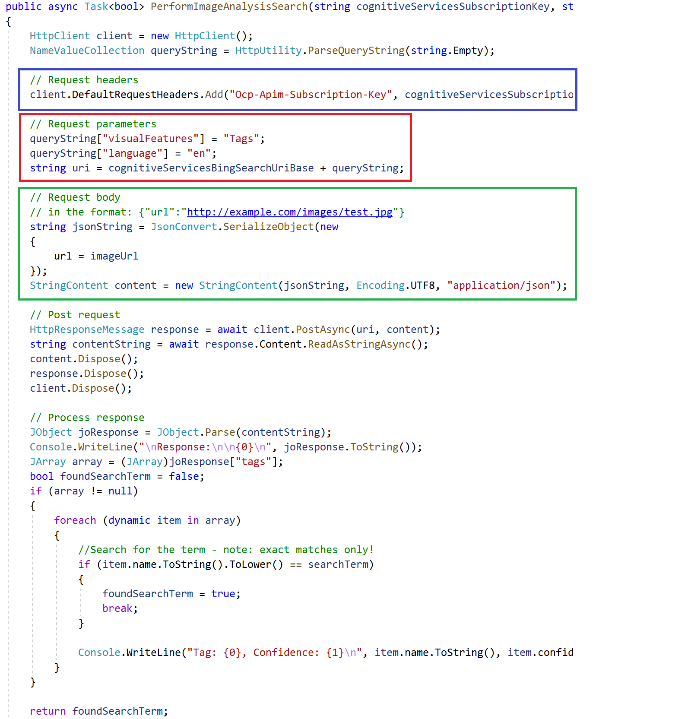Click the "language" query string key

click(132, 153)
